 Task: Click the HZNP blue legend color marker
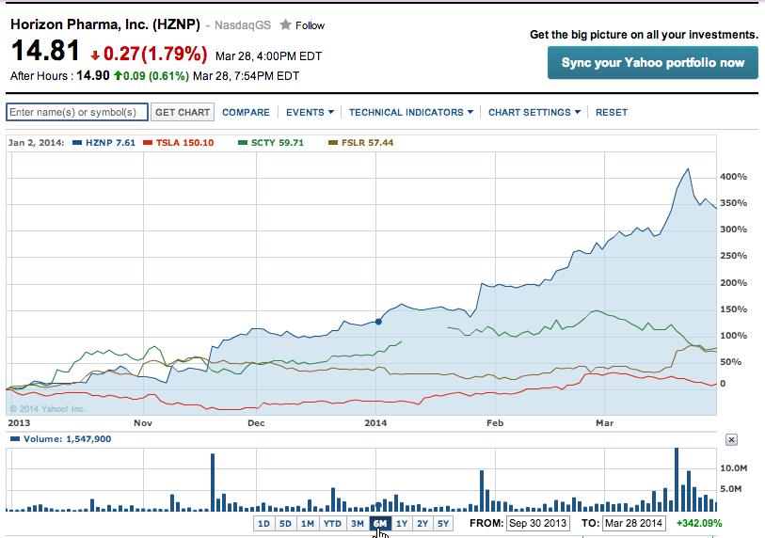click(77, 143)
